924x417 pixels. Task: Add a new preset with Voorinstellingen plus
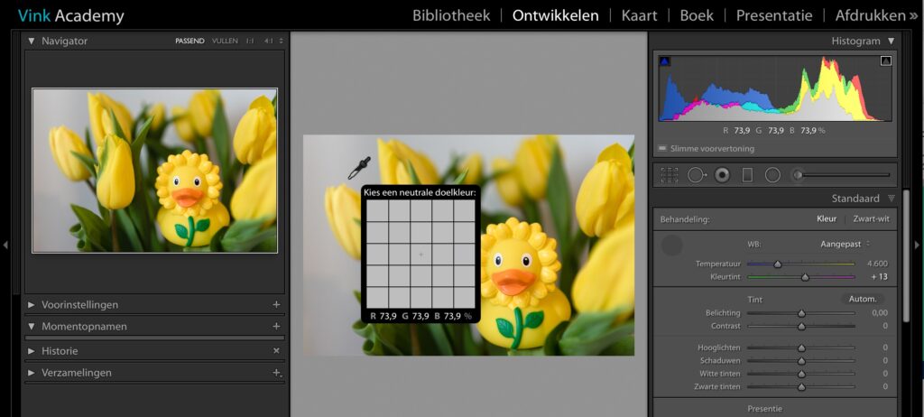click(276, 304)
